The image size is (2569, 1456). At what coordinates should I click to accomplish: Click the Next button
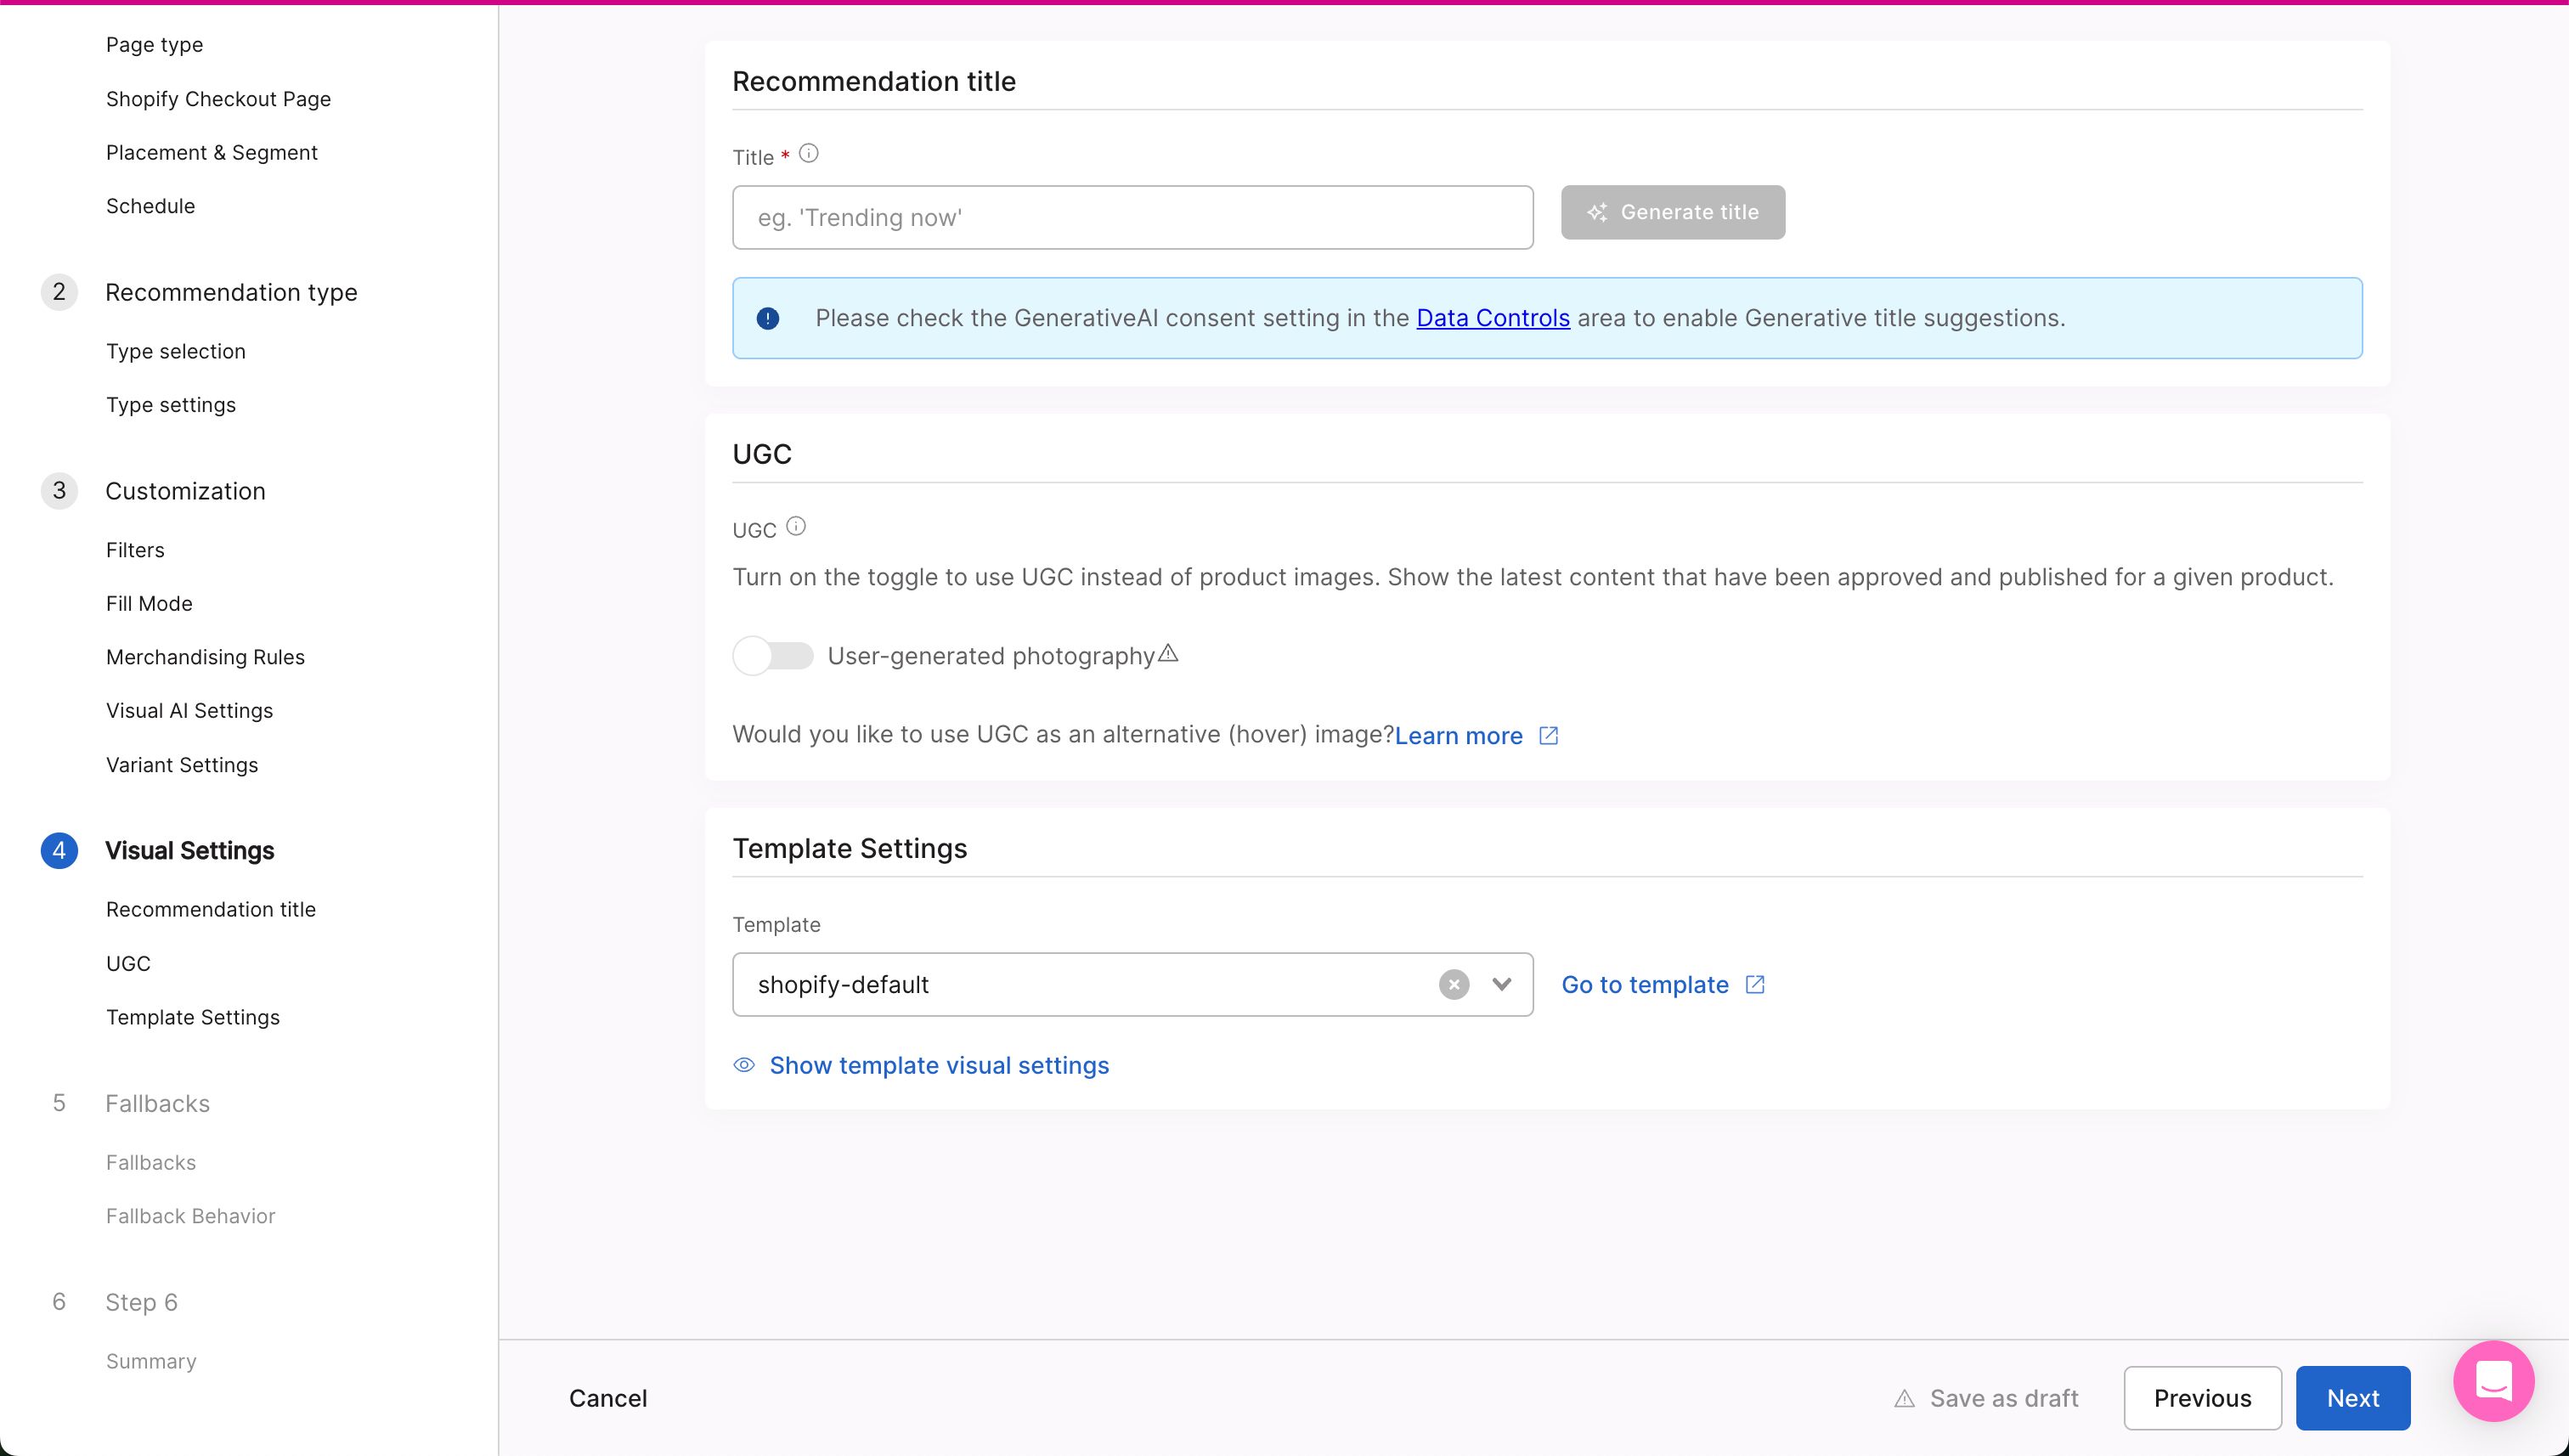(x=2353, y=1397)
